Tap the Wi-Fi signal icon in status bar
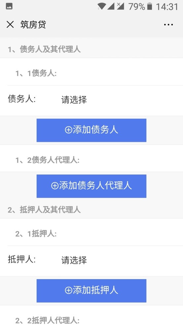The width and height of the screenshot is (183, 325). 101,6
